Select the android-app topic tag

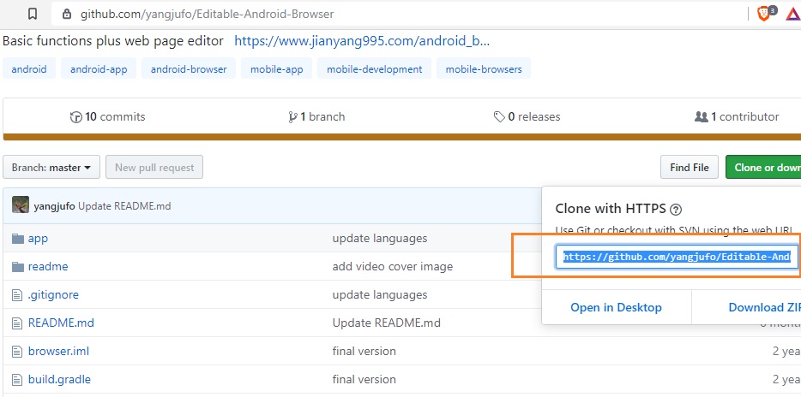[99, 68]
